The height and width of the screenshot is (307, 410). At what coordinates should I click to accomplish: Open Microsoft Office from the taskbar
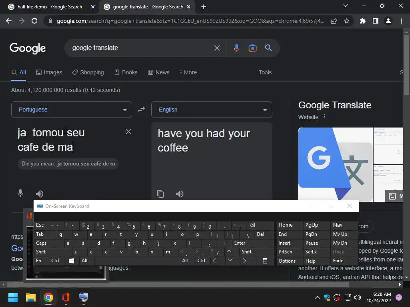click(x=66, y=297)
